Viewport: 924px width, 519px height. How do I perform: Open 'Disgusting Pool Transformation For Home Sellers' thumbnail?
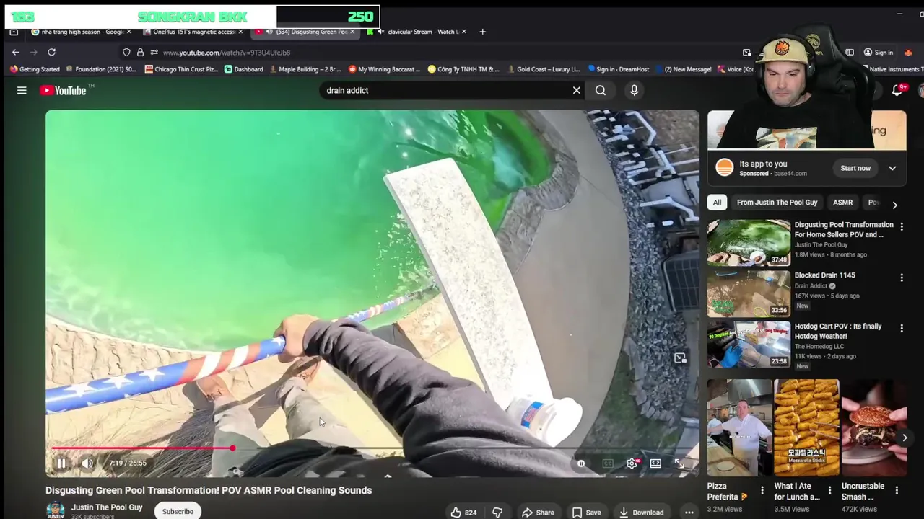click(749, 243)
